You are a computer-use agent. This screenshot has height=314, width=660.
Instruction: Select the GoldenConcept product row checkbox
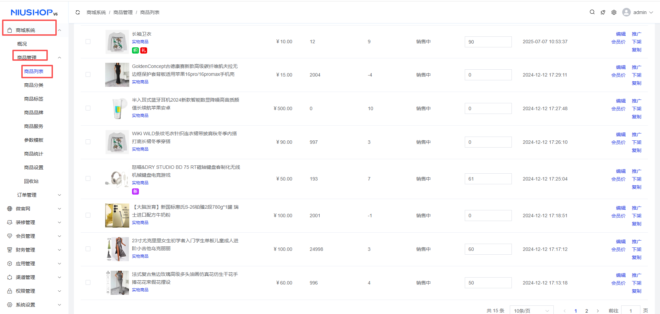click(x=88, y=75)
